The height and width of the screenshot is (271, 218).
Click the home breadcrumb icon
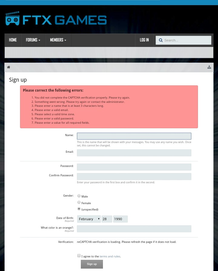click(x=8, y=67)
